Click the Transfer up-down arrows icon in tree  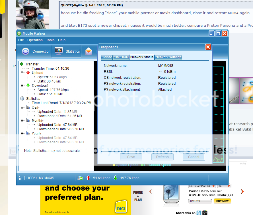pyautogui.click(x=22, y=64)
